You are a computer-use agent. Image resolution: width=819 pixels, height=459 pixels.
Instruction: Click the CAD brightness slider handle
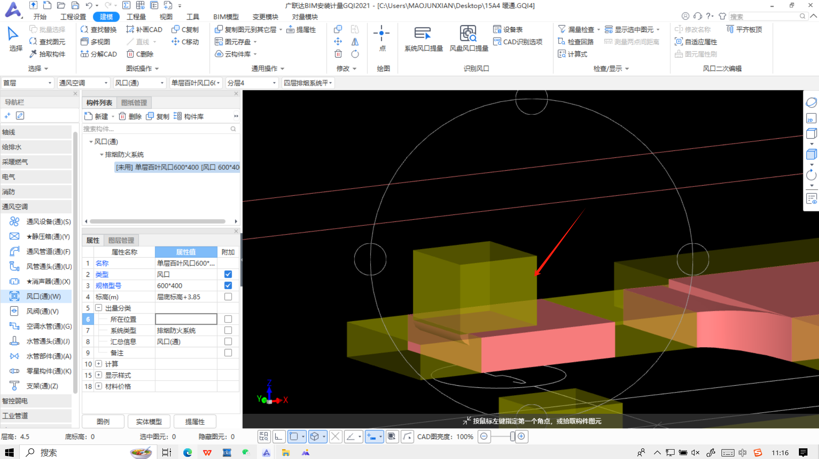click(512, 436)
